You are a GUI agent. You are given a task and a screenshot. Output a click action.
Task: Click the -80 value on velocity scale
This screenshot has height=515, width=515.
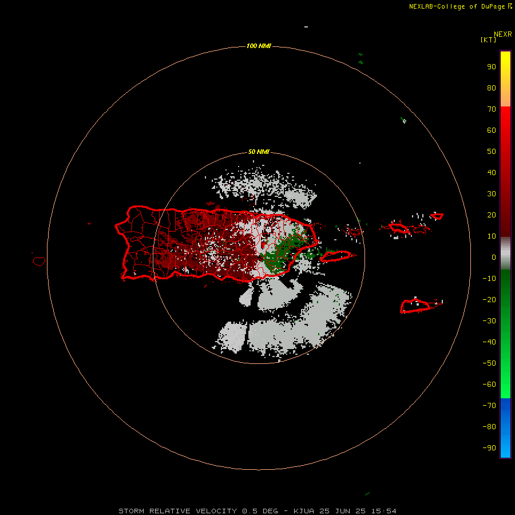click(489, 427)
